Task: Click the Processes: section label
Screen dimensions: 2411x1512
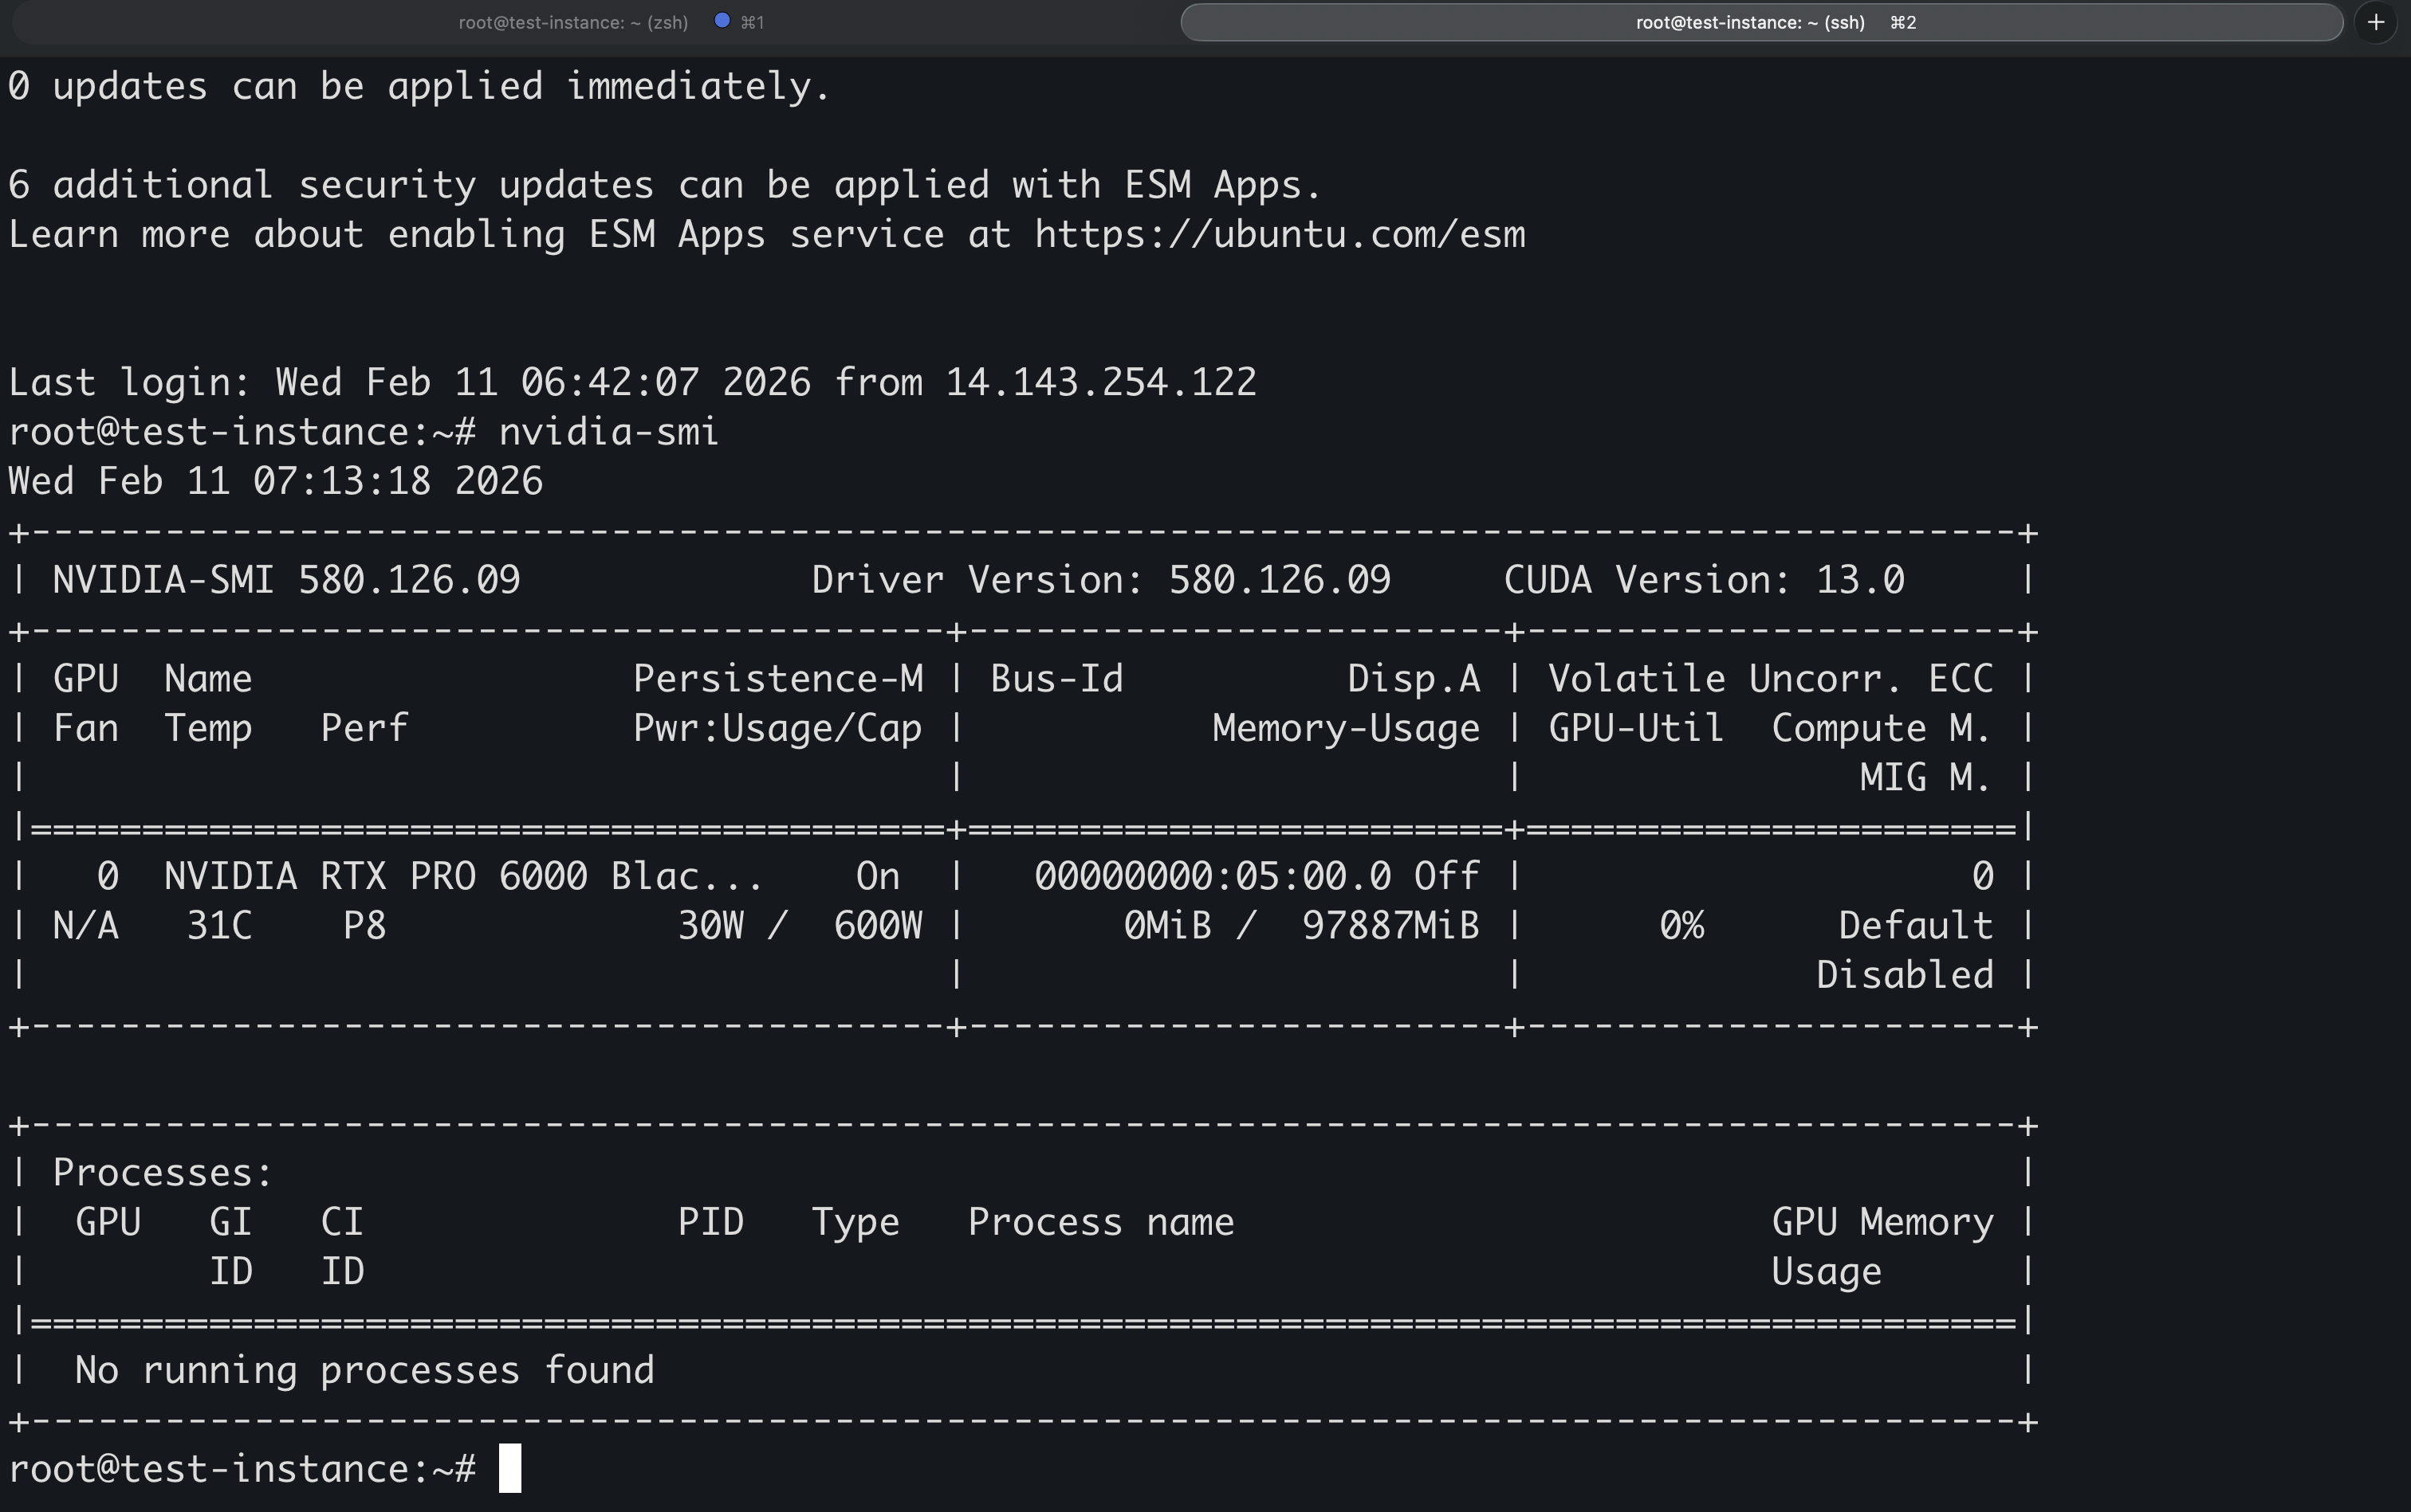Action: (x=163, y=1173)
